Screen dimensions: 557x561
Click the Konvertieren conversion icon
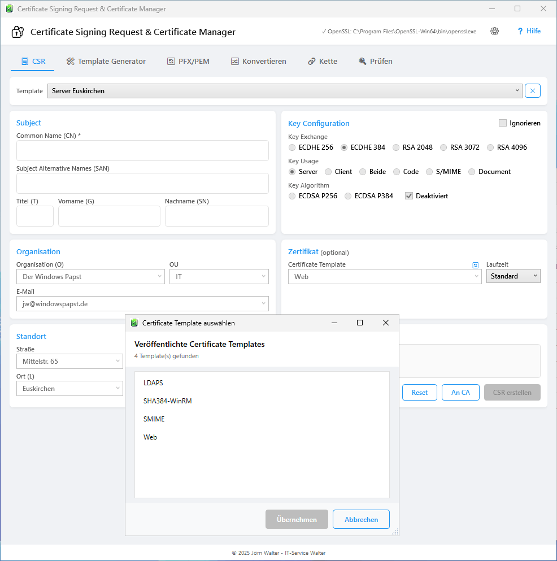click(x=234, y=61)
